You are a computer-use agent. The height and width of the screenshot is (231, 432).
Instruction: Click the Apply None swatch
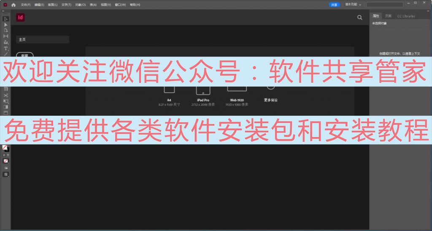tap(5, 161)
